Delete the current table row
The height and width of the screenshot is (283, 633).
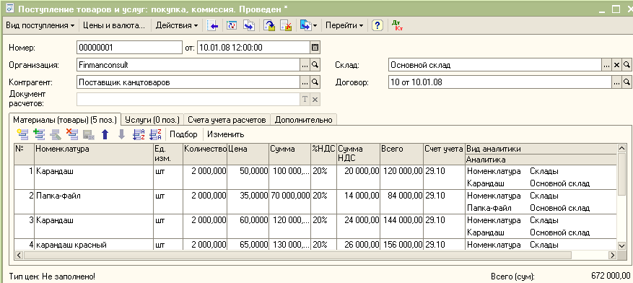coord(72,134)
